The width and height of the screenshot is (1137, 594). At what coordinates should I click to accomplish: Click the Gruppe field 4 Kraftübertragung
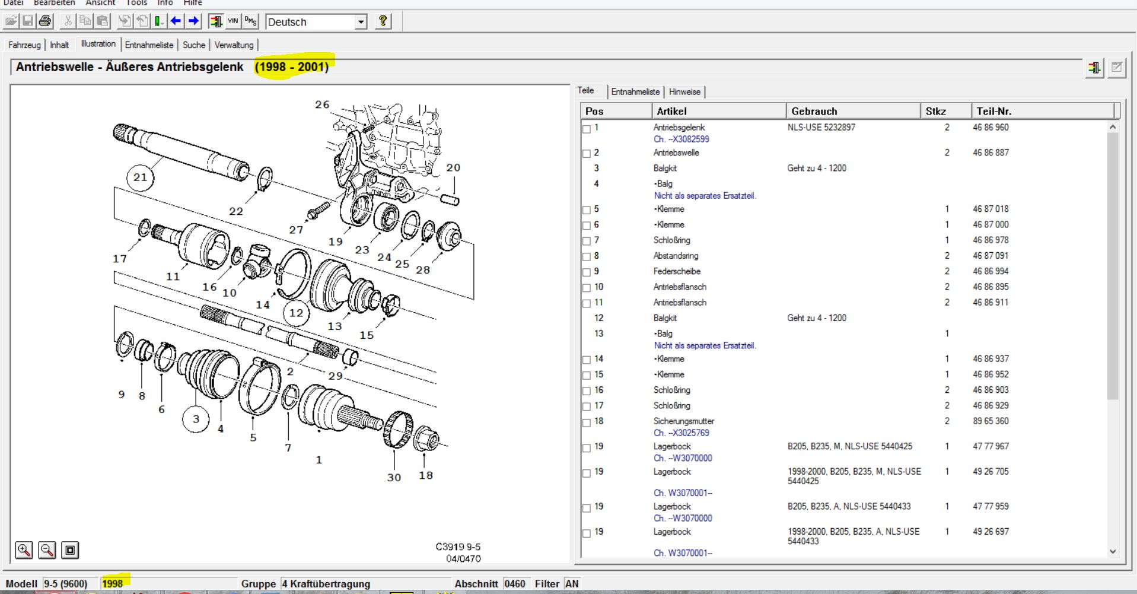[x=365, y=584]
